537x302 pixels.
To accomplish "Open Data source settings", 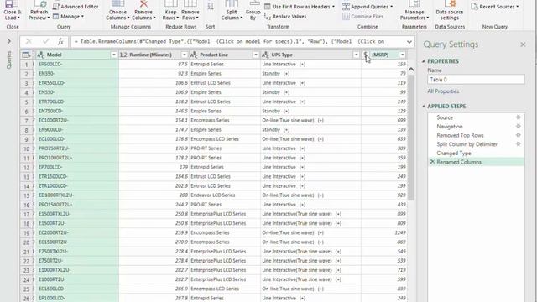I will pyautogui.click(x=450, y=10).
